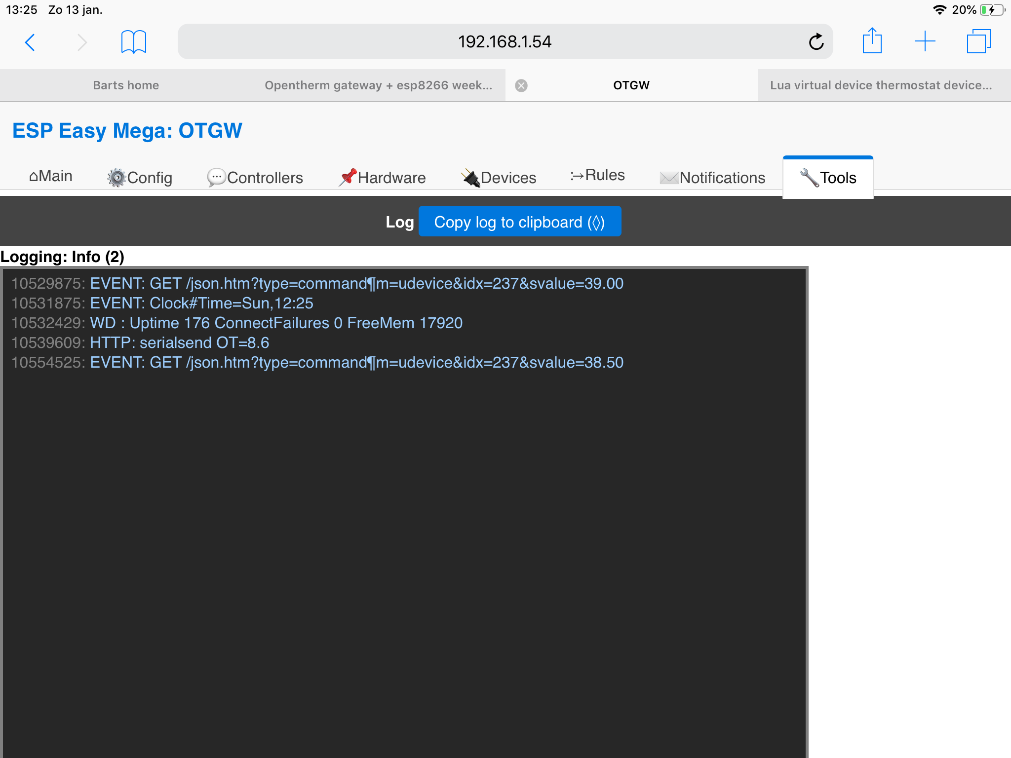Show all tabs overview icon
The image size is (1011, 758).
point(979,41)
